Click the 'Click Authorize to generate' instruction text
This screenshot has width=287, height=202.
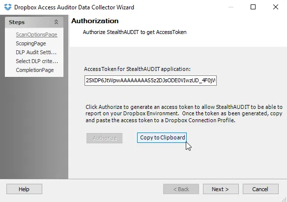tap(184, 114)
